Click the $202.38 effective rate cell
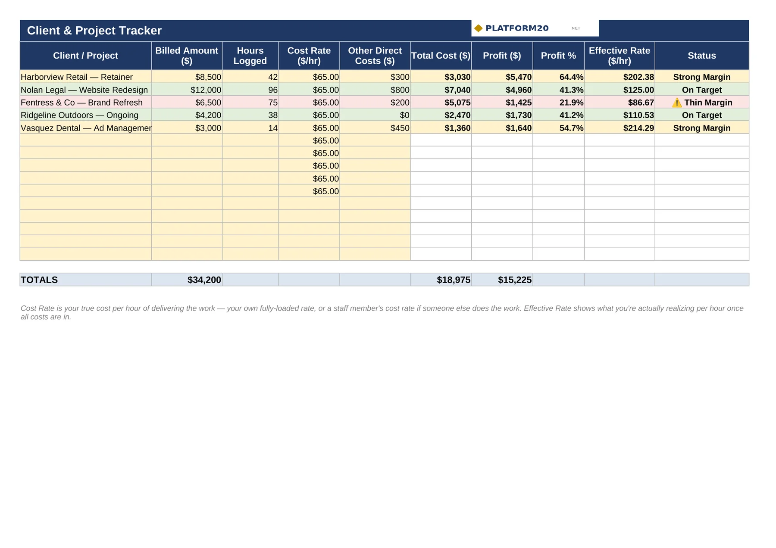776x548 pixels. point(620,77)
